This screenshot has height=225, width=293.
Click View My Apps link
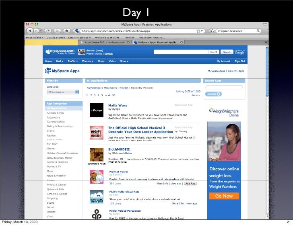coord(236,71)
